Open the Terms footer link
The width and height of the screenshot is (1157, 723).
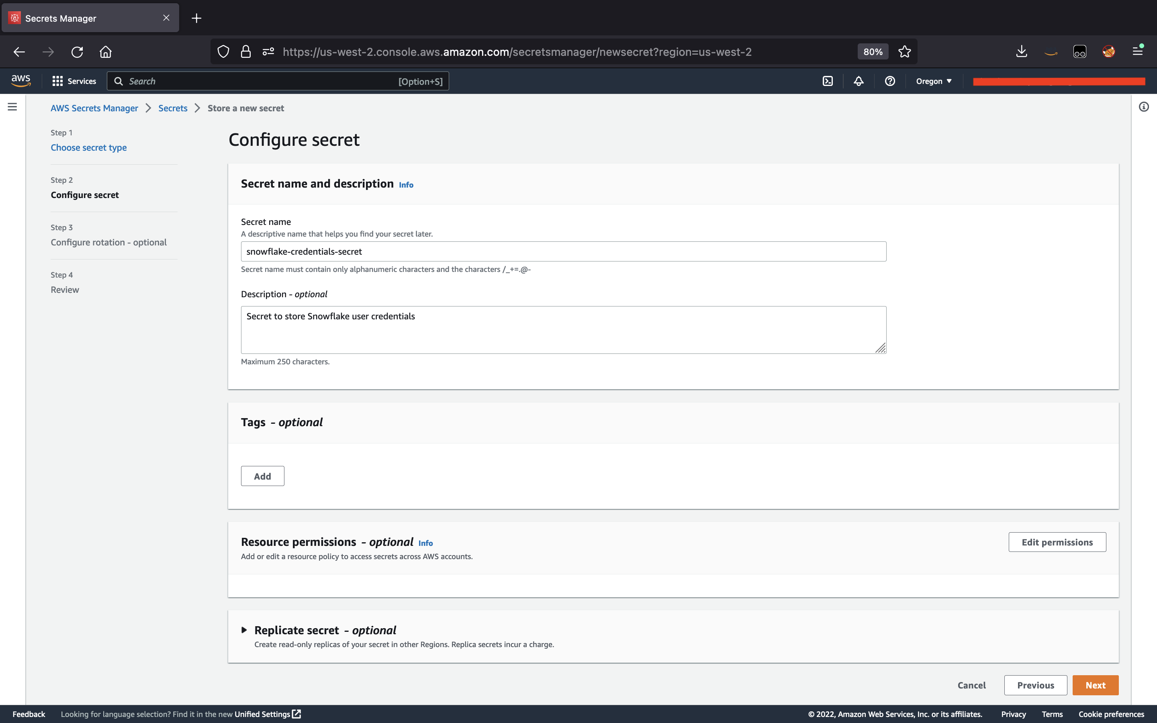click(1052, 714)
